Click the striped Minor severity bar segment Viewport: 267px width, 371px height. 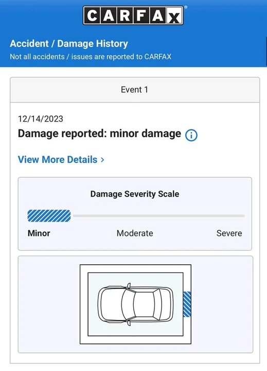coord(49,216)
